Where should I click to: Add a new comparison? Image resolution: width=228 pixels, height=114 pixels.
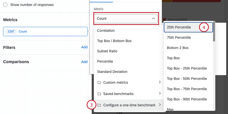(x=84, y=62)
